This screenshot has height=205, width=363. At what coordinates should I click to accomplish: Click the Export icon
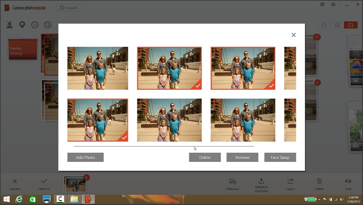coord(290,184)
